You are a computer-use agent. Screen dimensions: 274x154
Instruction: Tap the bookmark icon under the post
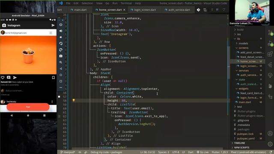(53, 77)
